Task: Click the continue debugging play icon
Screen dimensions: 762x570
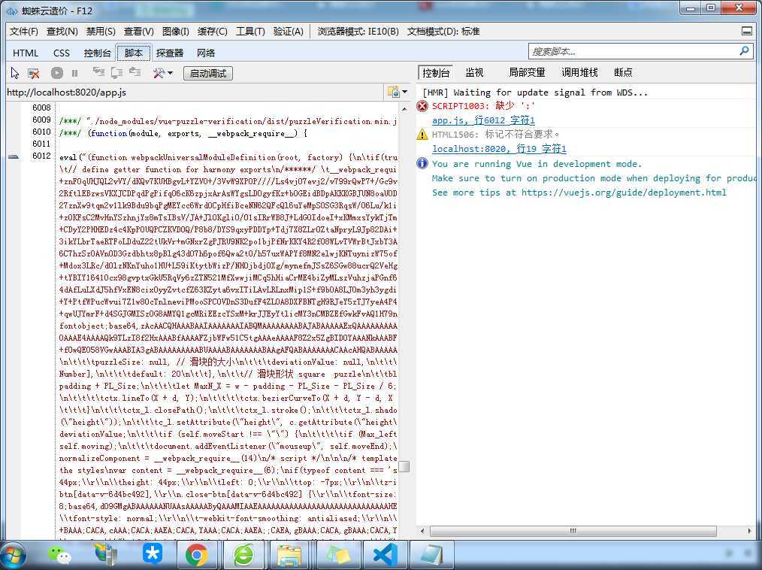Action: [x=57, y=73]
